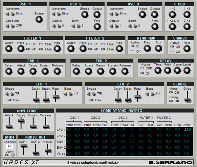Image resolution: width=197 pixels, height=167 pixels.
Task: Open the MIDI Channel All field
Action: [x=10, y=147]
